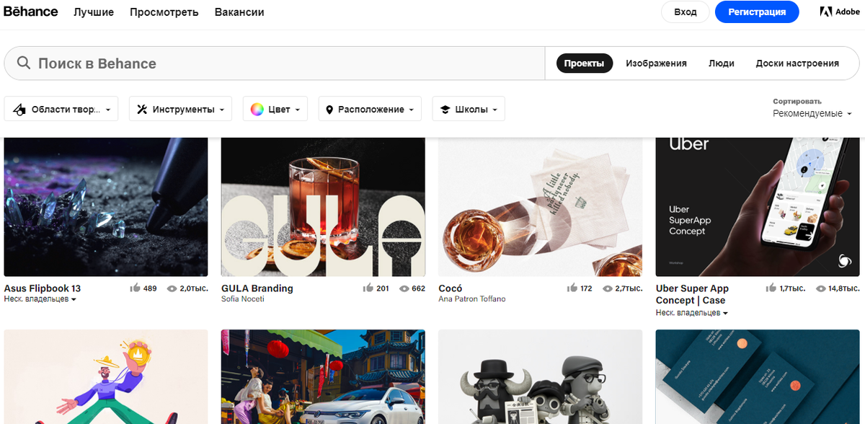This screenshot has height=424, width=865.
Task: Switch to the Люди tab
Action: click(x=722, y=63)
